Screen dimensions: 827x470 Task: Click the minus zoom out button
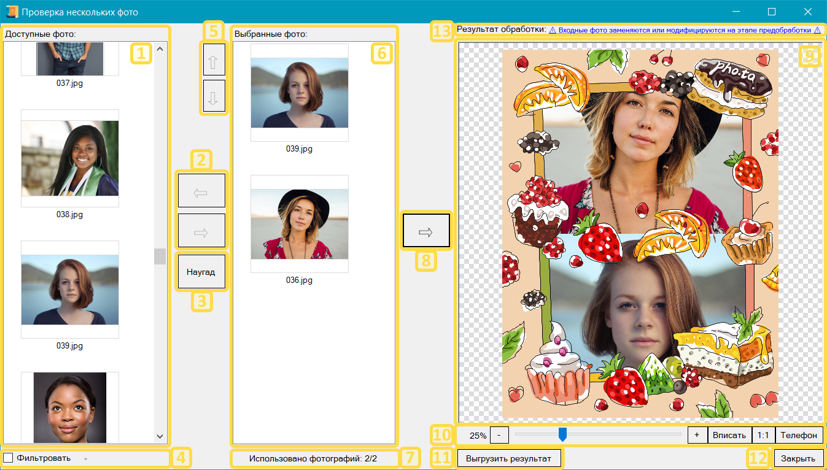tap(499, 435)
